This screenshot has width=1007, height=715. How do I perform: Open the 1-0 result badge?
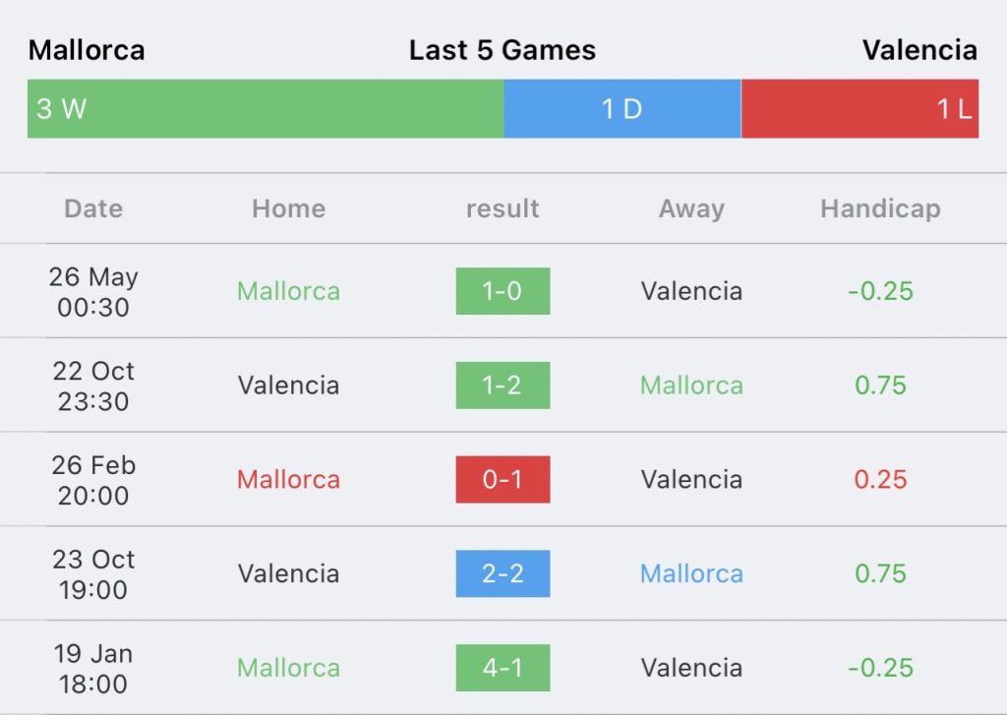point(503,291)
